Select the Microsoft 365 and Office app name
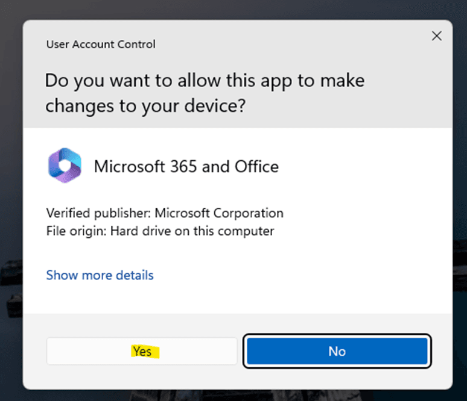 click(186, 166)
